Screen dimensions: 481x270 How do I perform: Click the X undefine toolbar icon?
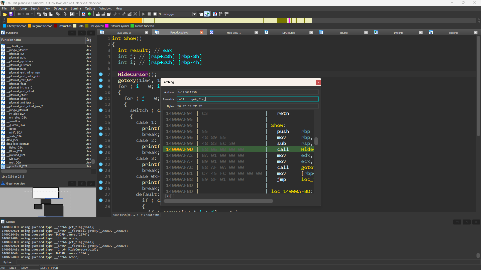pyautogui.click(x=135, y=14)
